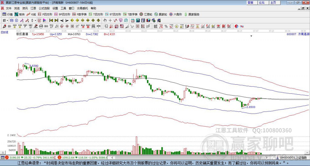Click the black left arrow icon
The image size is (310, 166).
62,20
